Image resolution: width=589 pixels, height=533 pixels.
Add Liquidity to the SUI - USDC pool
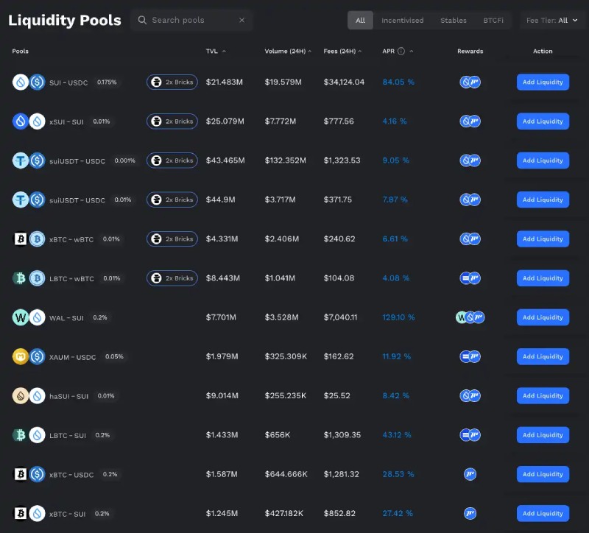(x=543, y=82)
